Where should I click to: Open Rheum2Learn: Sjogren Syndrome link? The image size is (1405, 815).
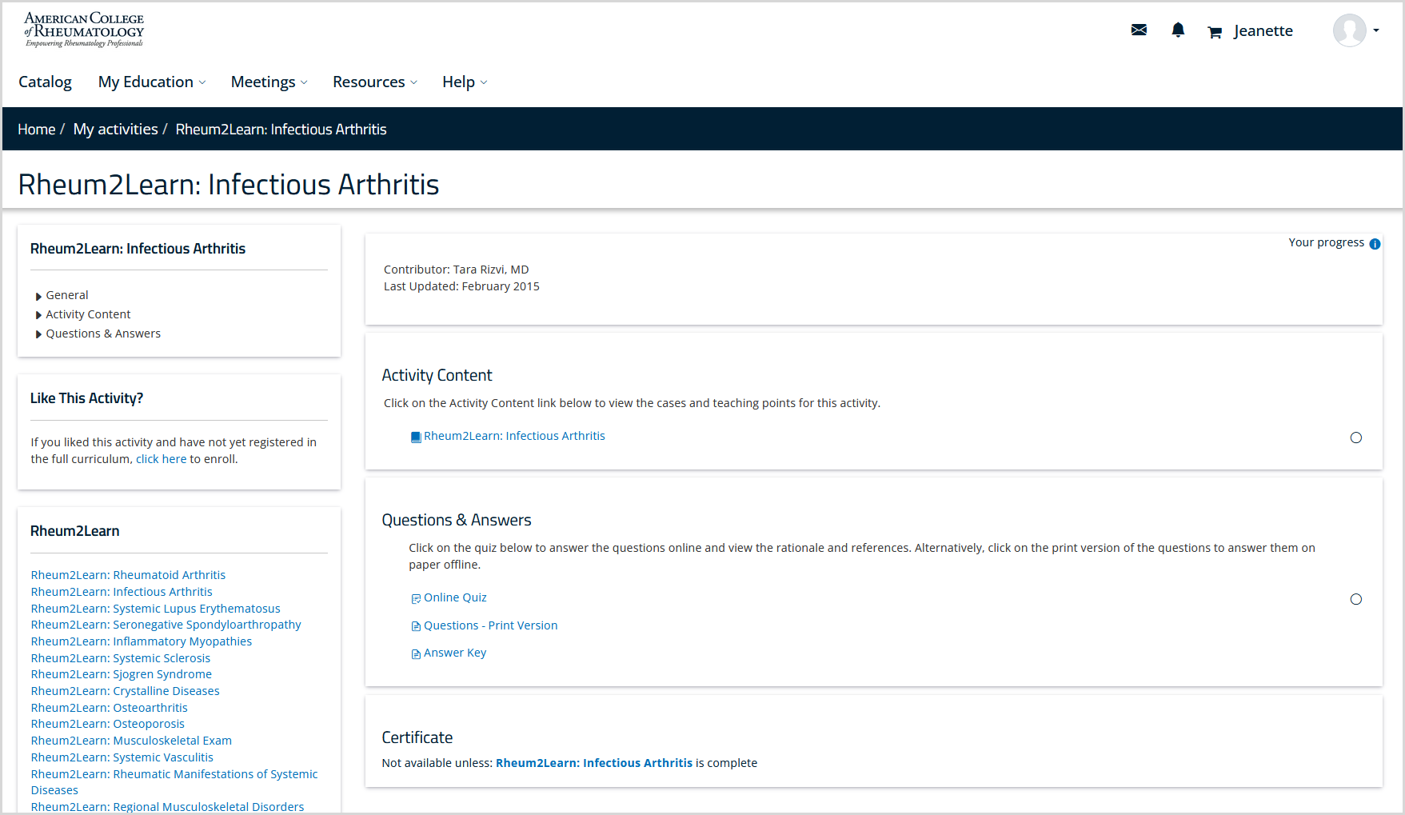(x=122, y=674)
